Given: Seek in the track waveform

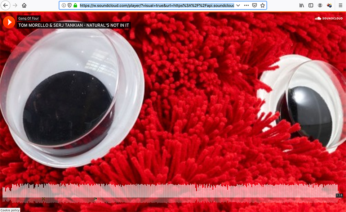Looking at the screenshot, I should tap(170, 193).
